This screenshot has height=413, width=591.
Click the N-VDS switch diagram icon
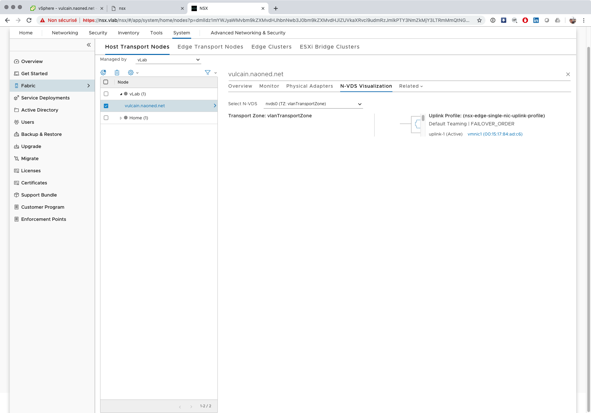[417, 124]
